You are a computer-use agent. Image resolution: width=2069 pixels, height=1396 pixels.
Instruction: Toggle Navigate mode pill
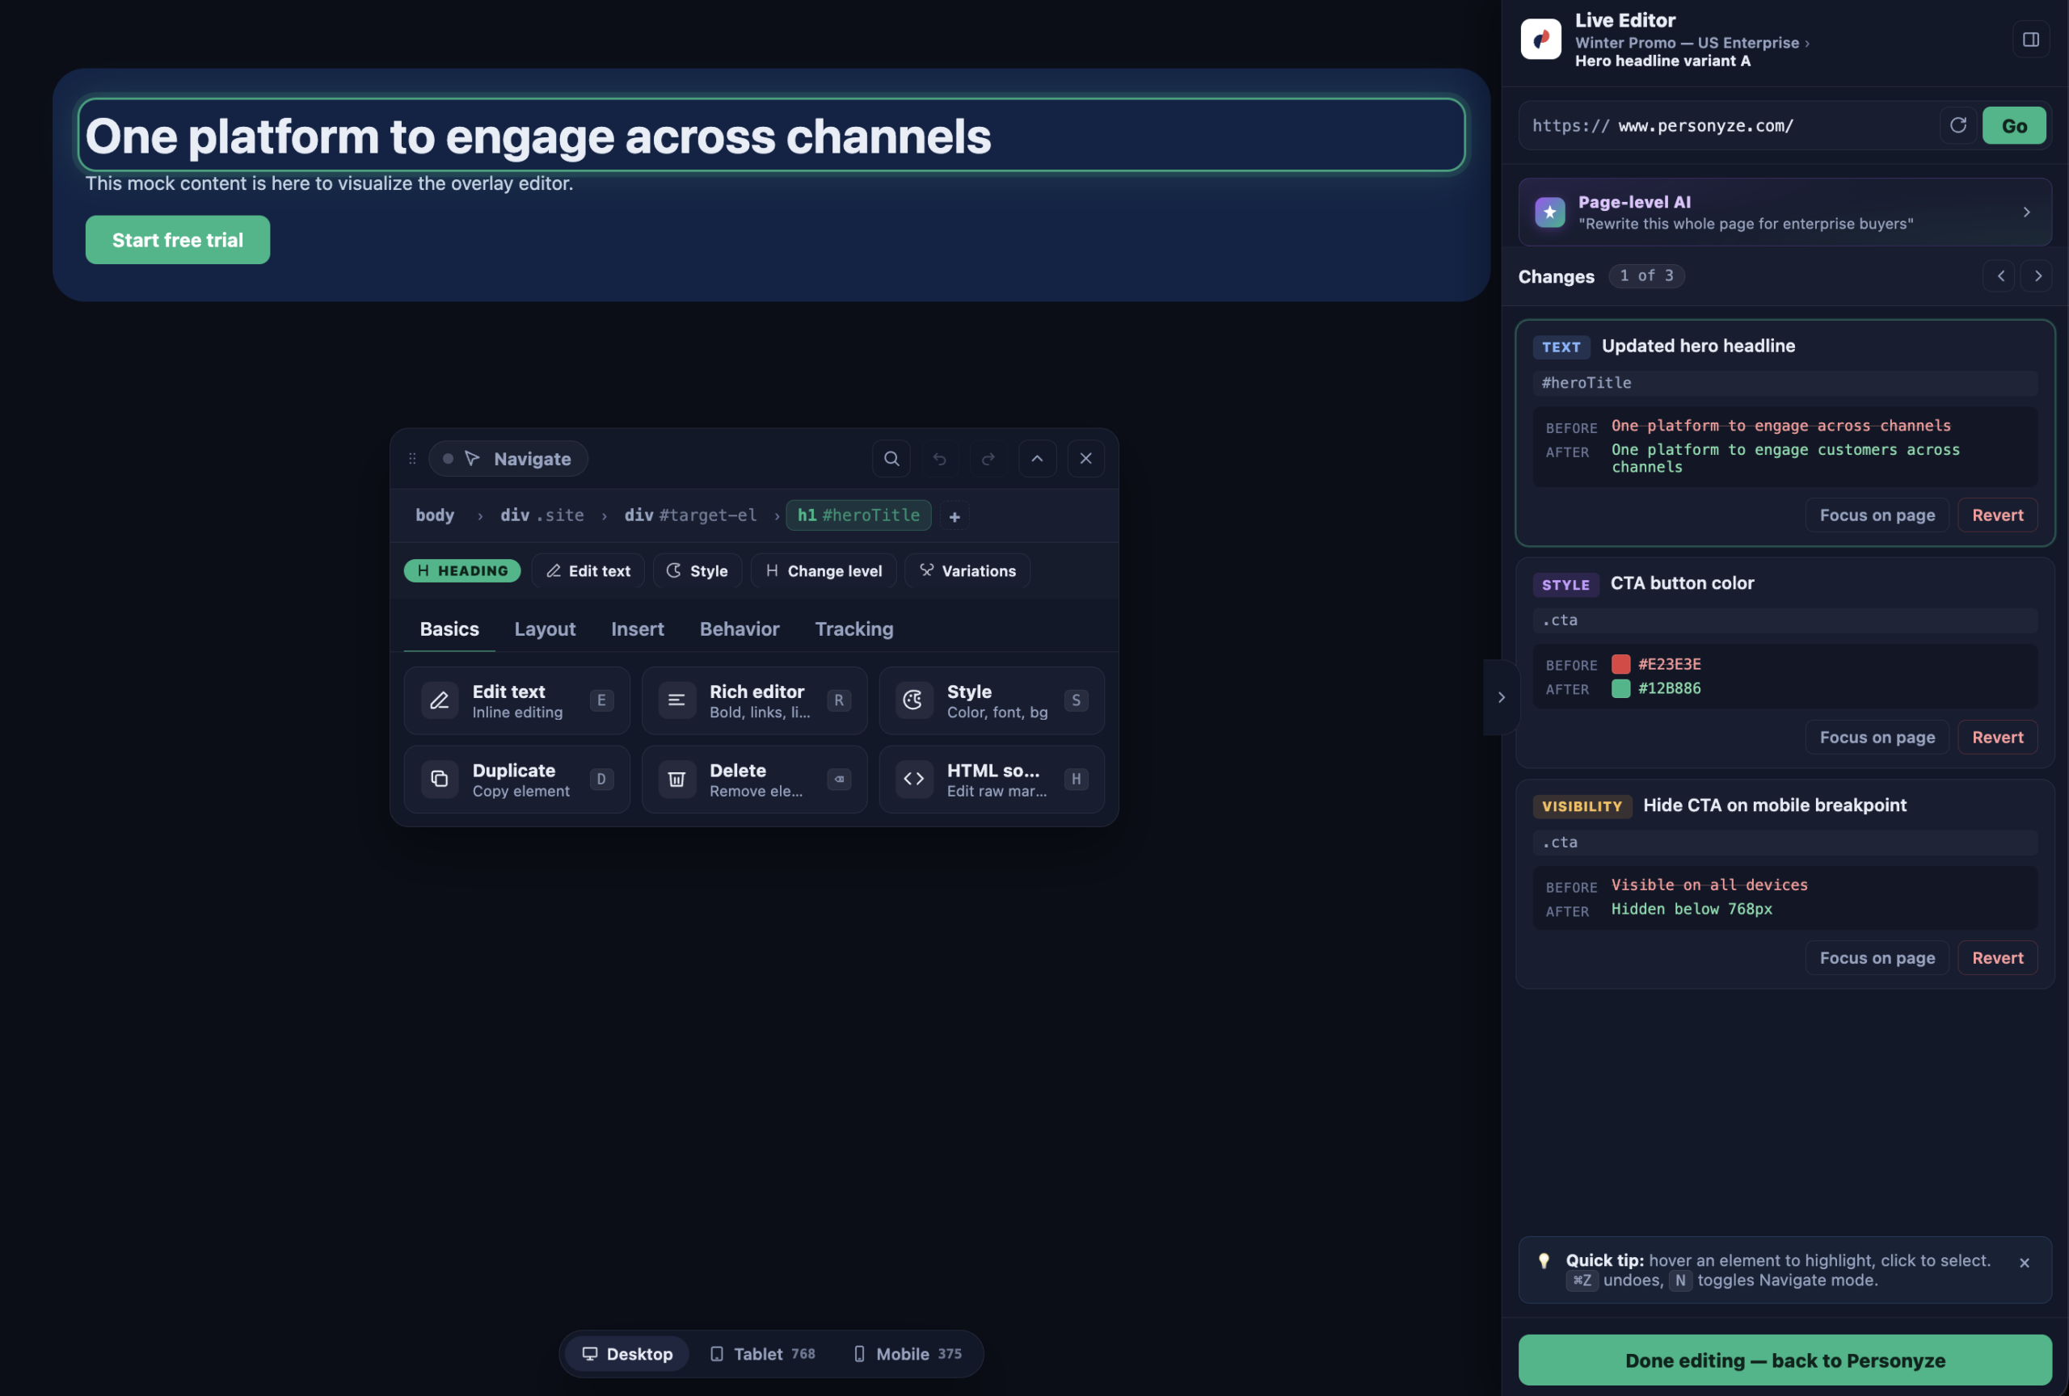click(x=508, y=458)
